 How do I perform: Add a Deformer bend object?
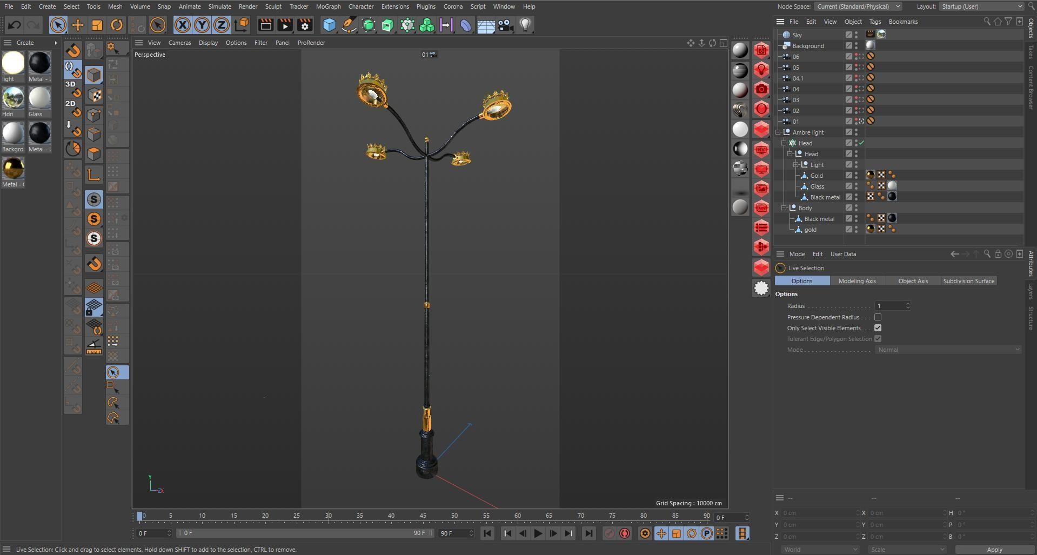click(x=465, y=25)
